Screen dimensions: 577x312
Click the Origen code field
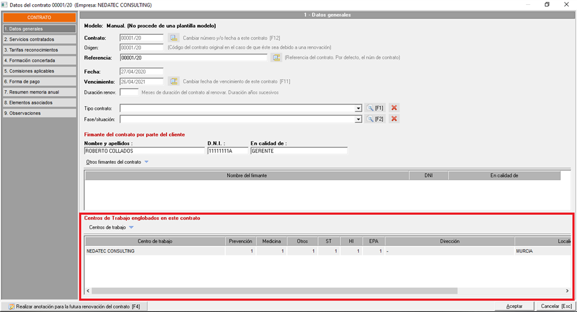[141, 48]
